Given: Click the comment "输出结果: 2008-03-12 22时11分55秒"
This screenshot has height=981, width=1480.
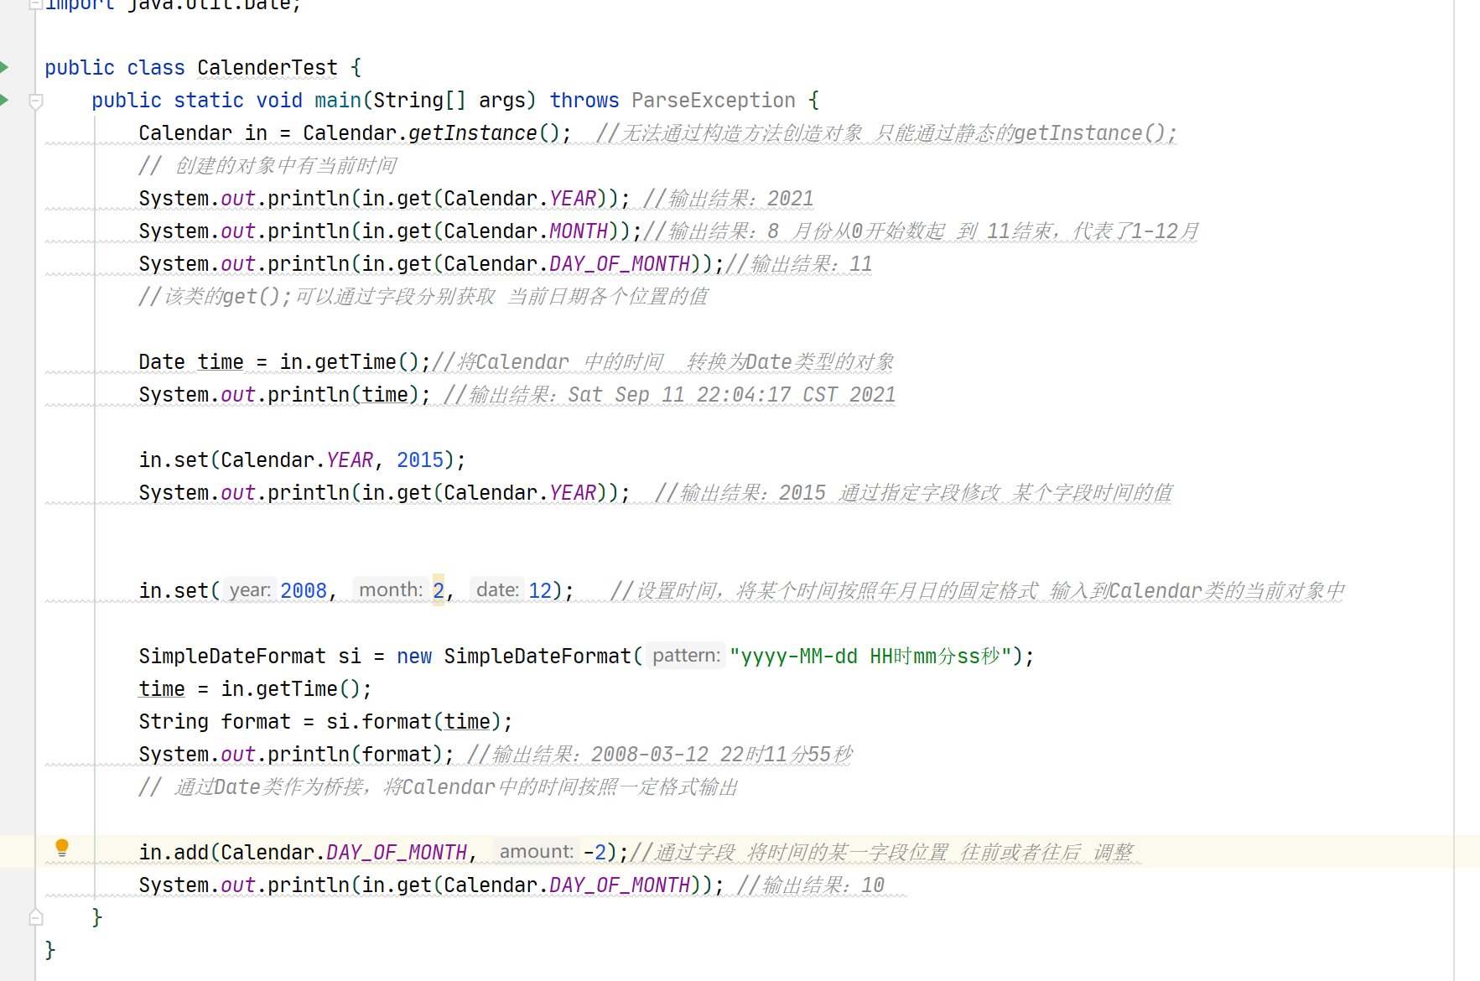Looking at the screenshot, I should click(660, 754).
